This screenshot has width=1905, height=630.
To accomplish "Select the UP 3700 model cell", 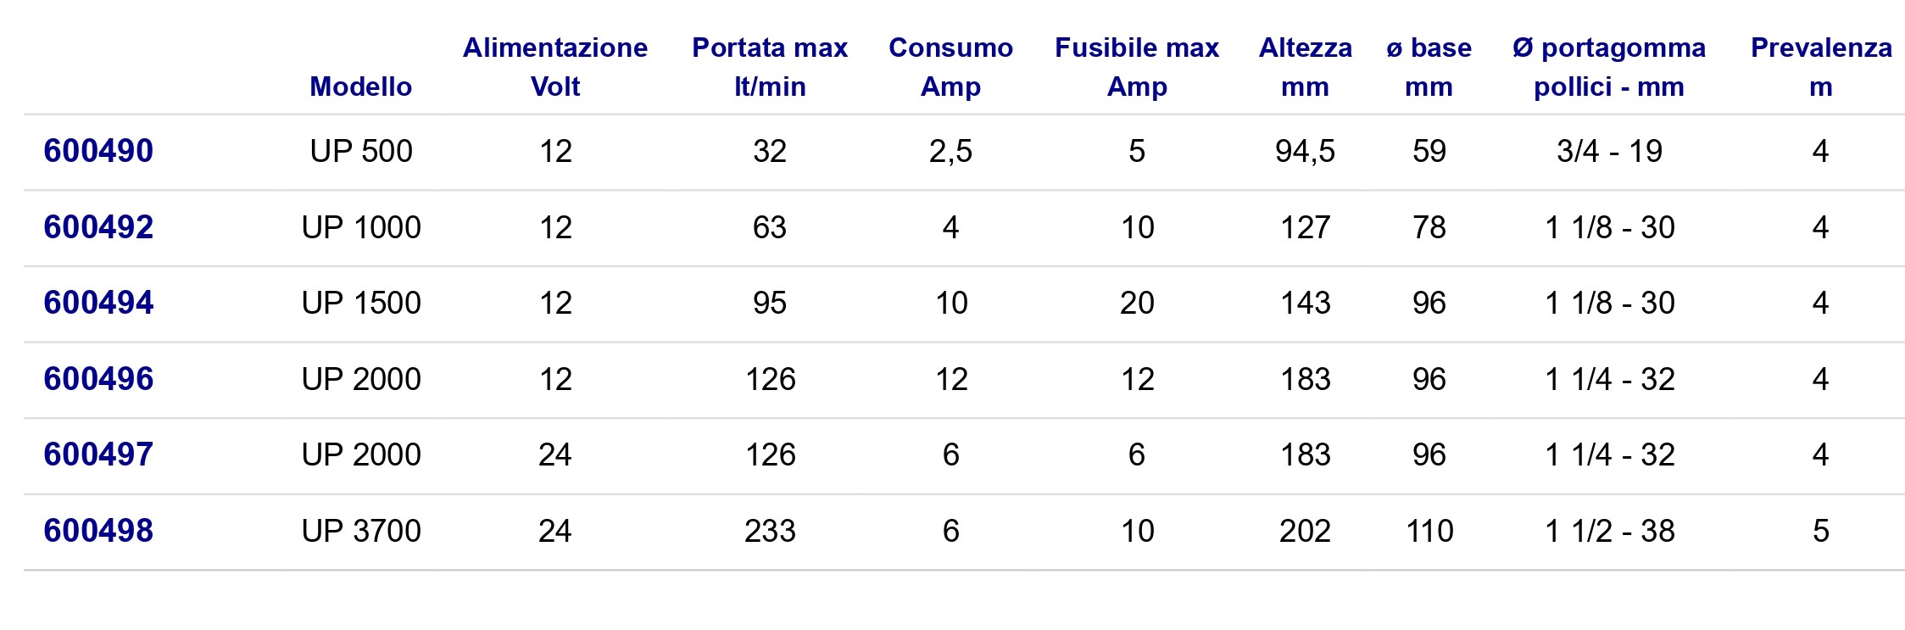I will [x=361, y=531].
